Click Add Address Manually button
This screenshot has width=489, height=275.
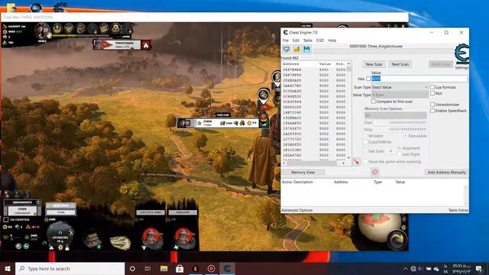446,172
